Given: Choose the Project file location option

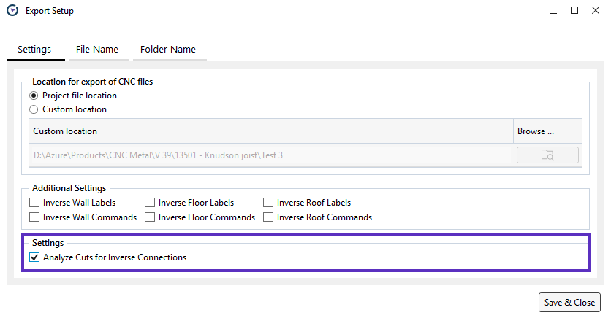Looking at the screenshot, I should coord(34,96).
